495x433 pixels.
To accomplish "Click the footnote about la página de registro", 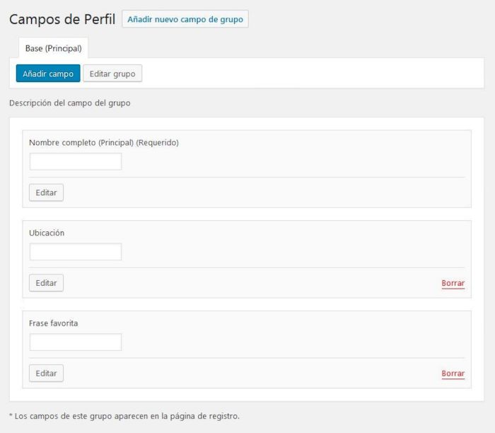I will [124, 416].
